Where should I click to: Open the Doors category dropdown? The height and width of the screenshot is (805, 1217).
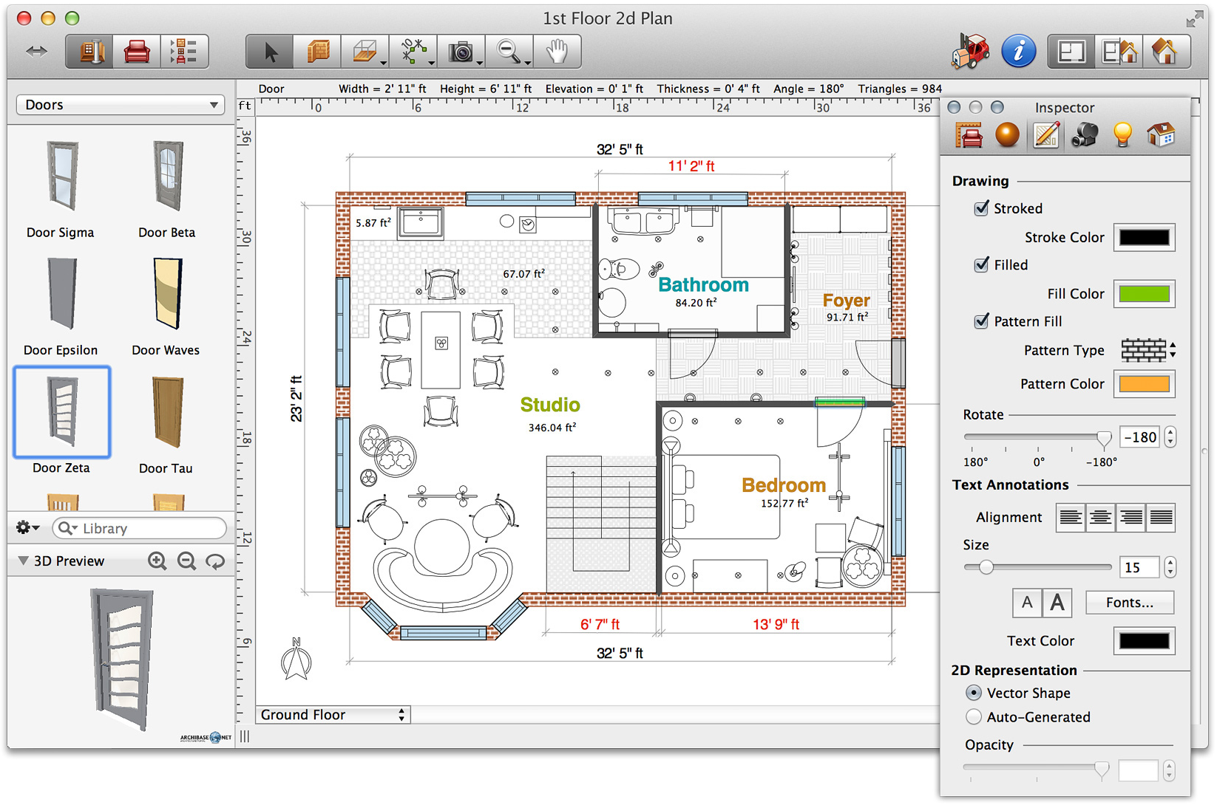click(x=121, y=105)
